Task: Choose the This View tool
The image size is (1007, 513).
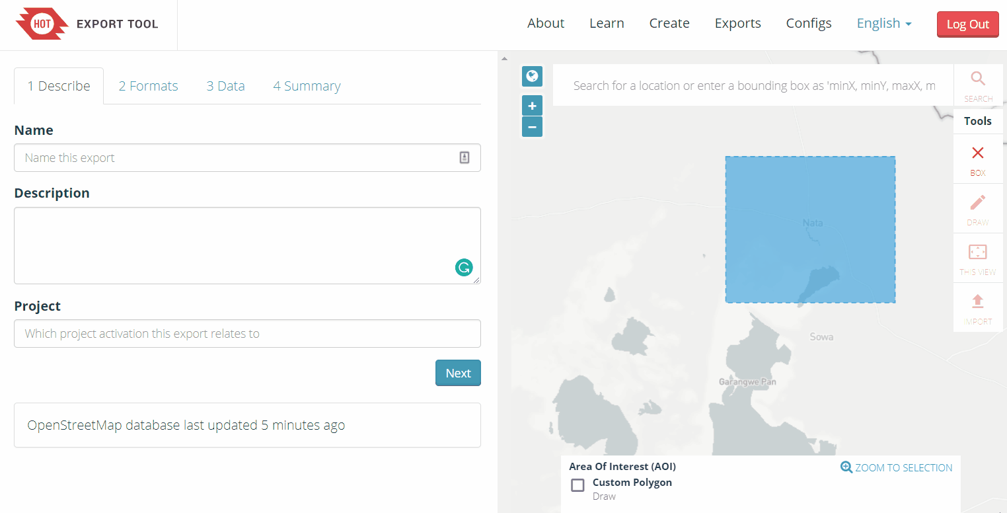Action: pyautogui.click(x=978, y=258)
